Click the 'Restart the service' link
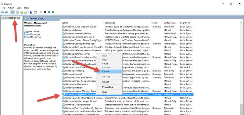 [x=27, y=37]
